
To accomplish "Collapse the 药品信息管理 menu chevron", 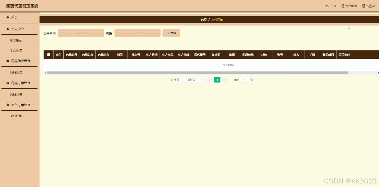I will pos(34,61).
